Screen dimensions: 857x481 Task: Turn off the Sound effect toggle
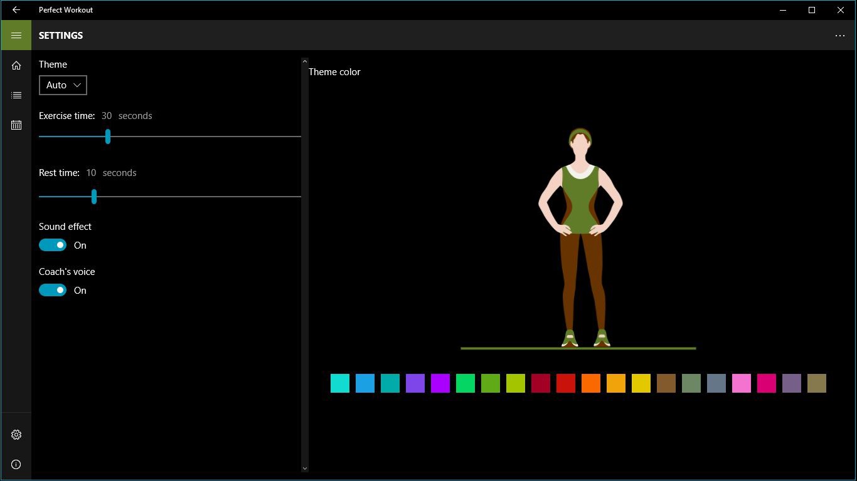click(x=53, y=245)
